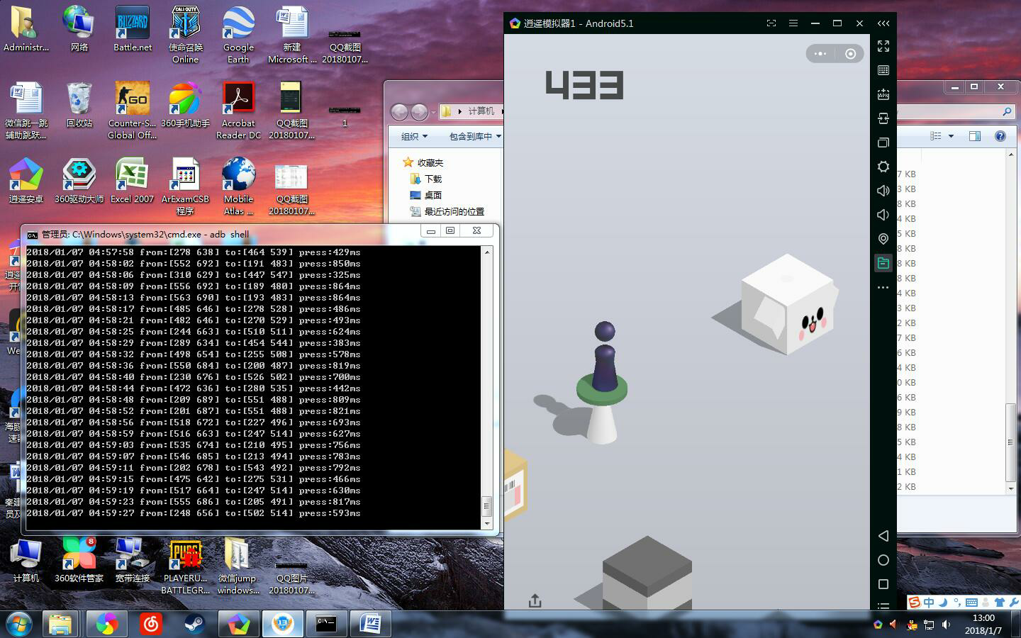
Task: Toggle the Explorer preview pane button
Action: click(x=975, y=136)
